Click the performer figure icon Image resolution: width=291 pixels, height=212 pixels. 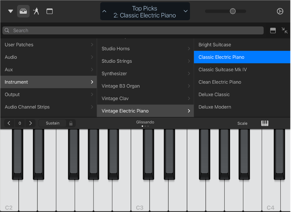tap(36, 11)
